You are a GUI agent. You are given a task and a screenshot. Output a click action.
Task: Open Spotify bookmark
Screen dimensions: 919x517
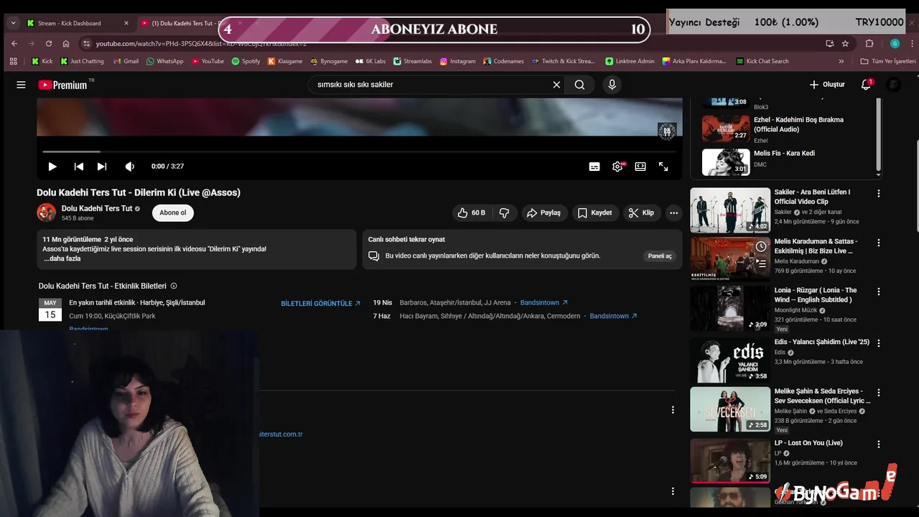click(246, 62)
